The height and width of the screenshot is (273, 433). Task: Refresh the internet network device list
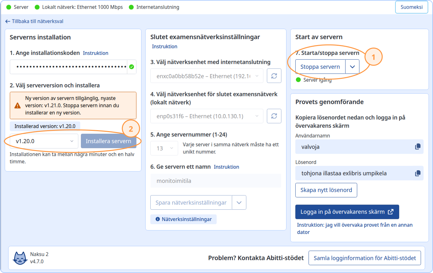pyautogui.click(x=274, y=76)
